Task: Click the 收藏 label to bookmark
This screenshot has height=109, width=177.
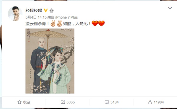Action: pos(27,102)
